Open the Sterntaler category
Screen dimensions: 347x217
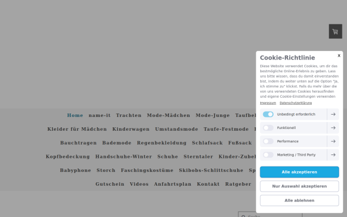[198, 157]
